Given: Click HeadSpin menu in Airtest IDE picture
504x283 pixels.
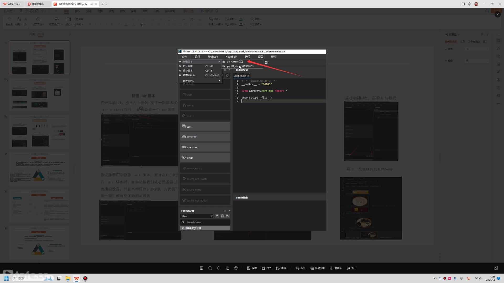Looking at the screenshot, I should [231, 57].
